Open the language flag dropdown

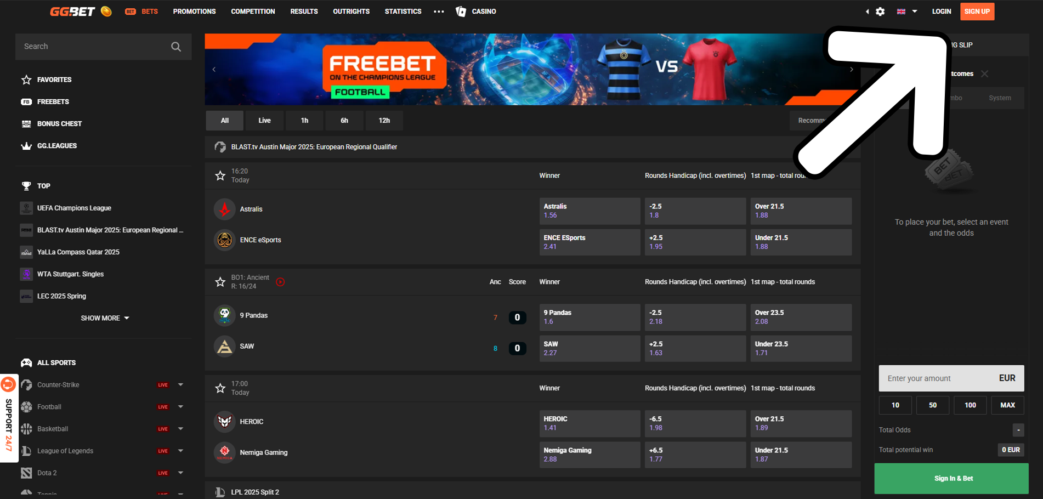coord(906,12)
